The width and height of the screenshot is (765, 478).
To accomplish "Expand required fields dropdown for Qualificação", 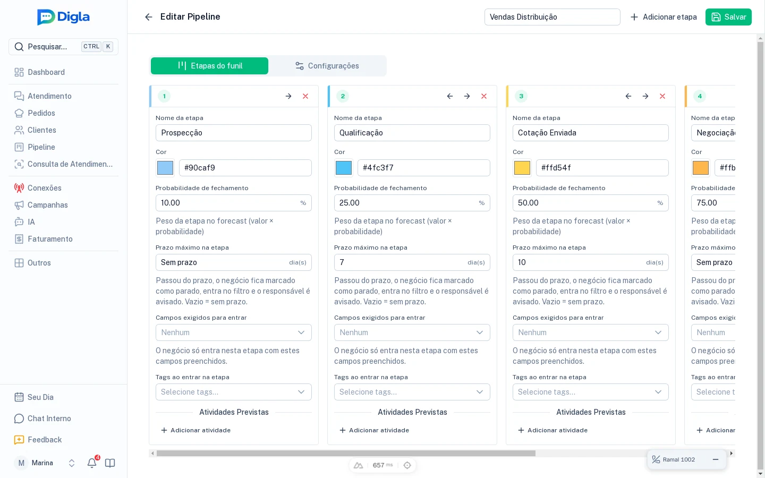I will click(x=412, y=332).
